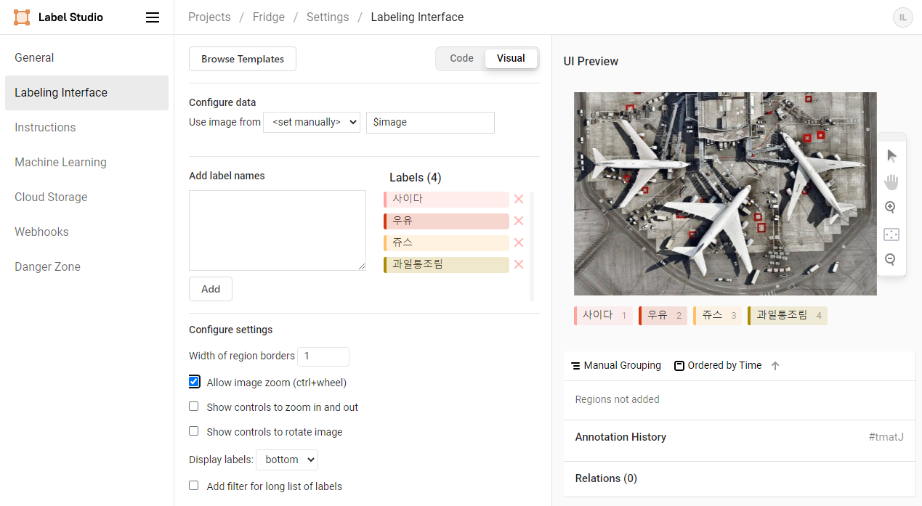Select the arrow pointer tool in preview
The height and width of the screenshot is (506, 922).
(891, 155)
